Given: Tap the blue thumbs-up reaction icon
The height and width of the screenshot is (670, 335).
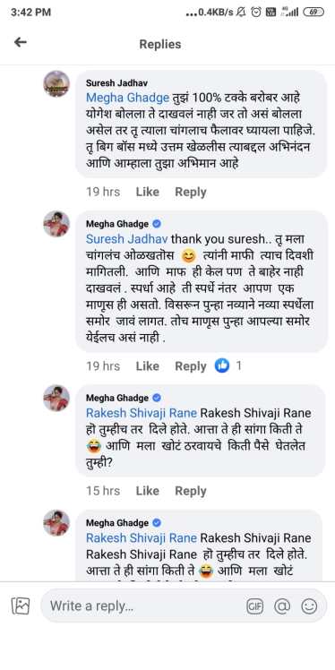Looking at the screenshot, I should tap(222, 365).
